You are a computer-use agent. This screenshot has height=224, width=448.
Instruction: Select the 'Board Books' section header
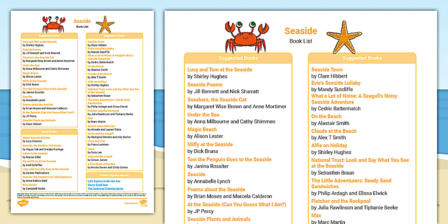[x=49, y=132]
